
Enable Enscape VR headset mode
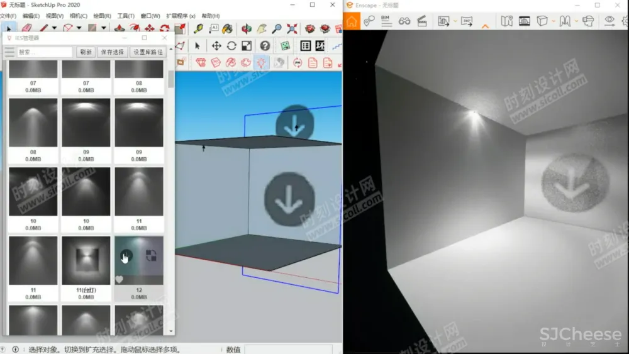click(x=588, y=21)
